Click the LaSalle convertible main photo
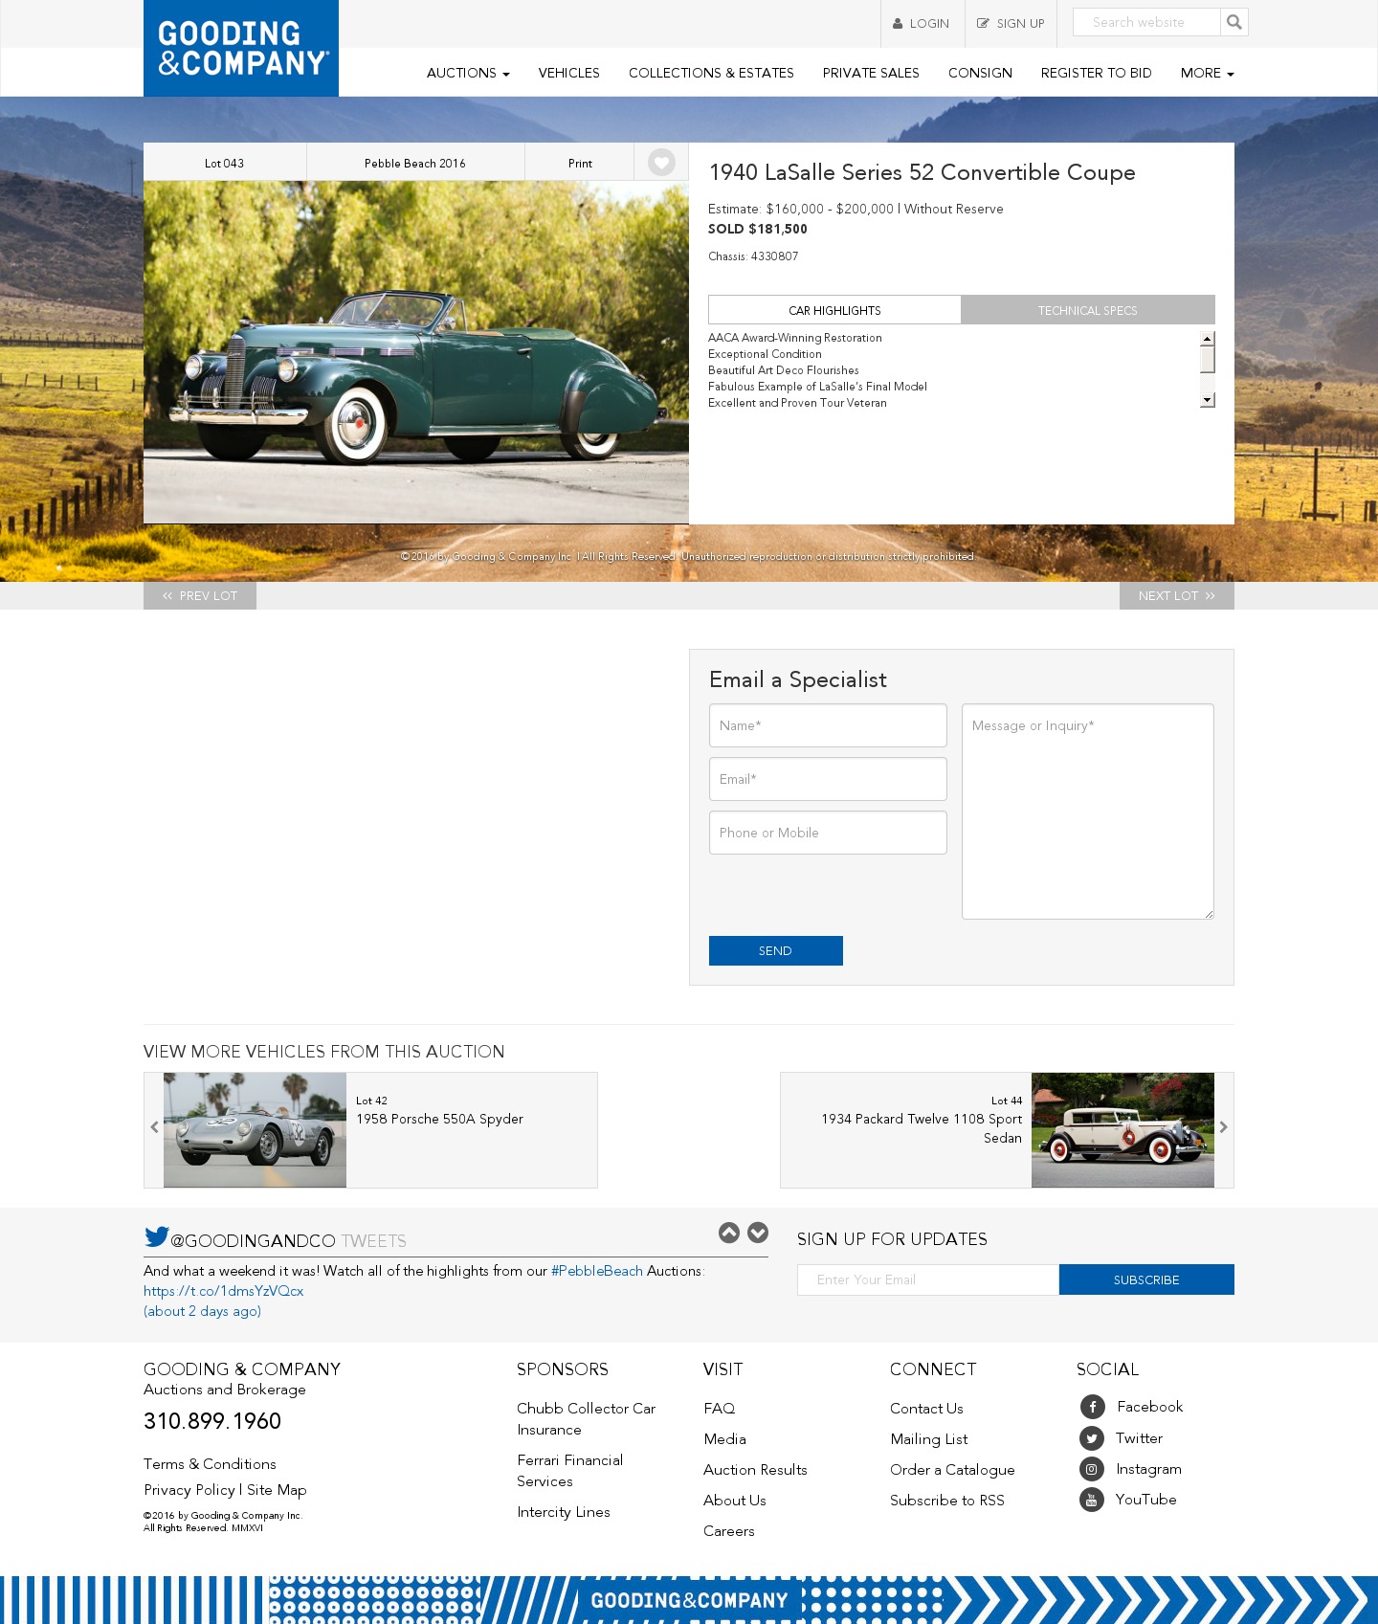Screen dimensions: 1378x1624 point(416,352)
